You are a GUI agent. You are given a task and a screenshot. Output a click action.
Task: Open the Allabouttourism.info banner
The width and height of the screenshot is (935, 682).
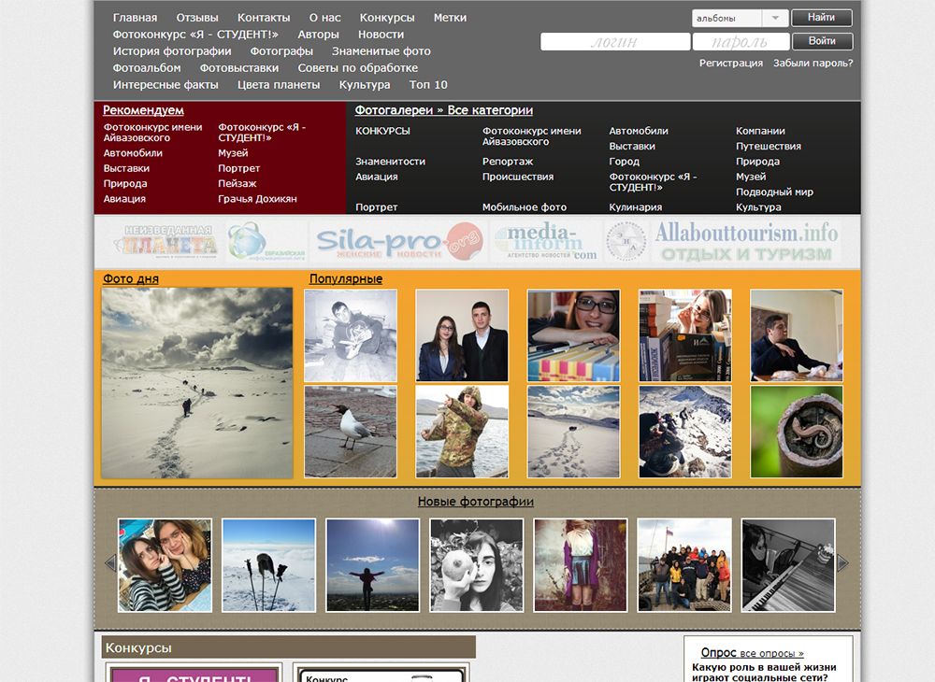(745, 241)
